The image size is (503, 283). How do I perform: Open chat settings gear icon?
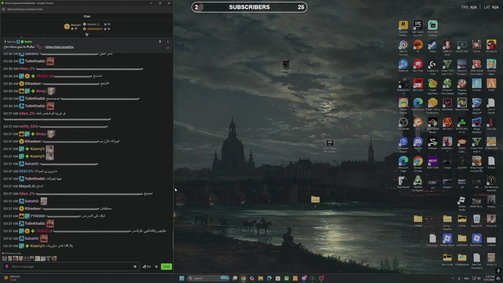(156, 266)
